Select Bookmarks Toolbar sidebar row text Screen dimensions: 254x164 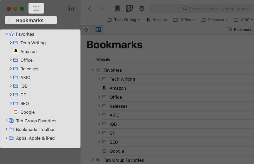pos(35,129)
